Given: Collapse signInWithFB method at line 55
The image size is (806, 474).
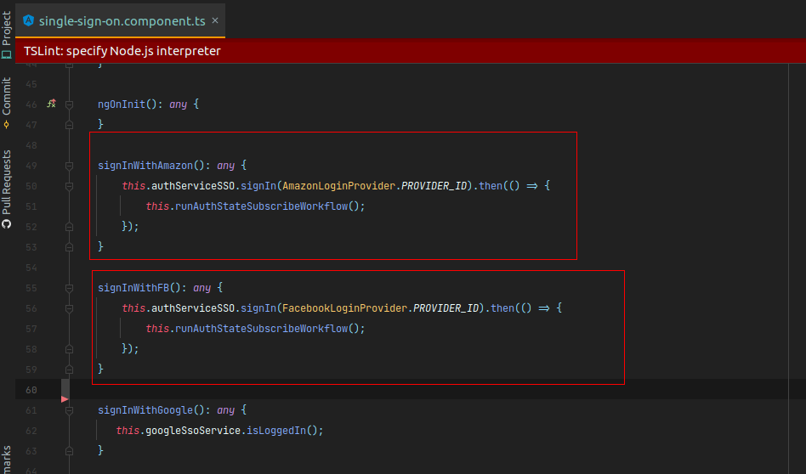Looking at the screenshot, I should (69, 288).
